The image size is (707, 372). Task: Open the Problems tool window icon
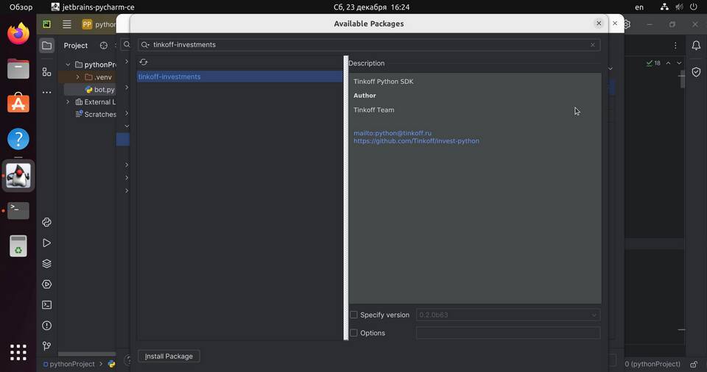(x=46, y=326)
